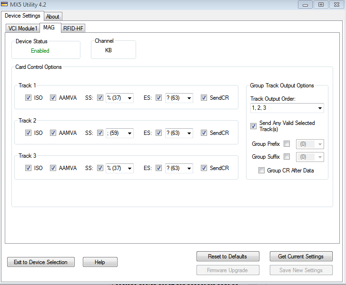The height and width of the screenshot is (285, 346).
Task: Disable Track 2 SendCR
Action: (204, 133)
